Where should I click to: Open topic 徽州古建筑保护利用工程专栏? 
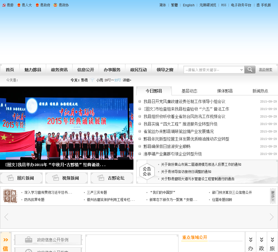111,200
